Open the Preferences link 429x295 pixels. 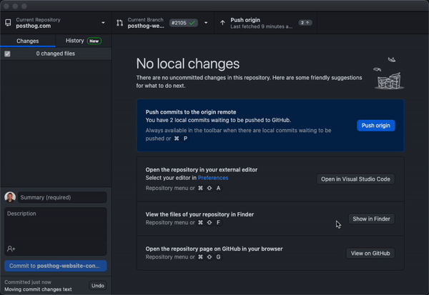213,178
